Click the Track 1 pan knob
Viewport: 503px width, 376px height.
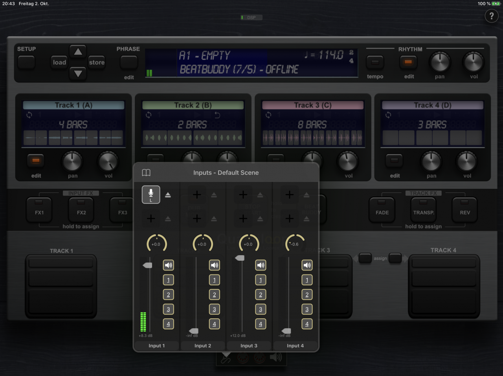tap(73, 161)
